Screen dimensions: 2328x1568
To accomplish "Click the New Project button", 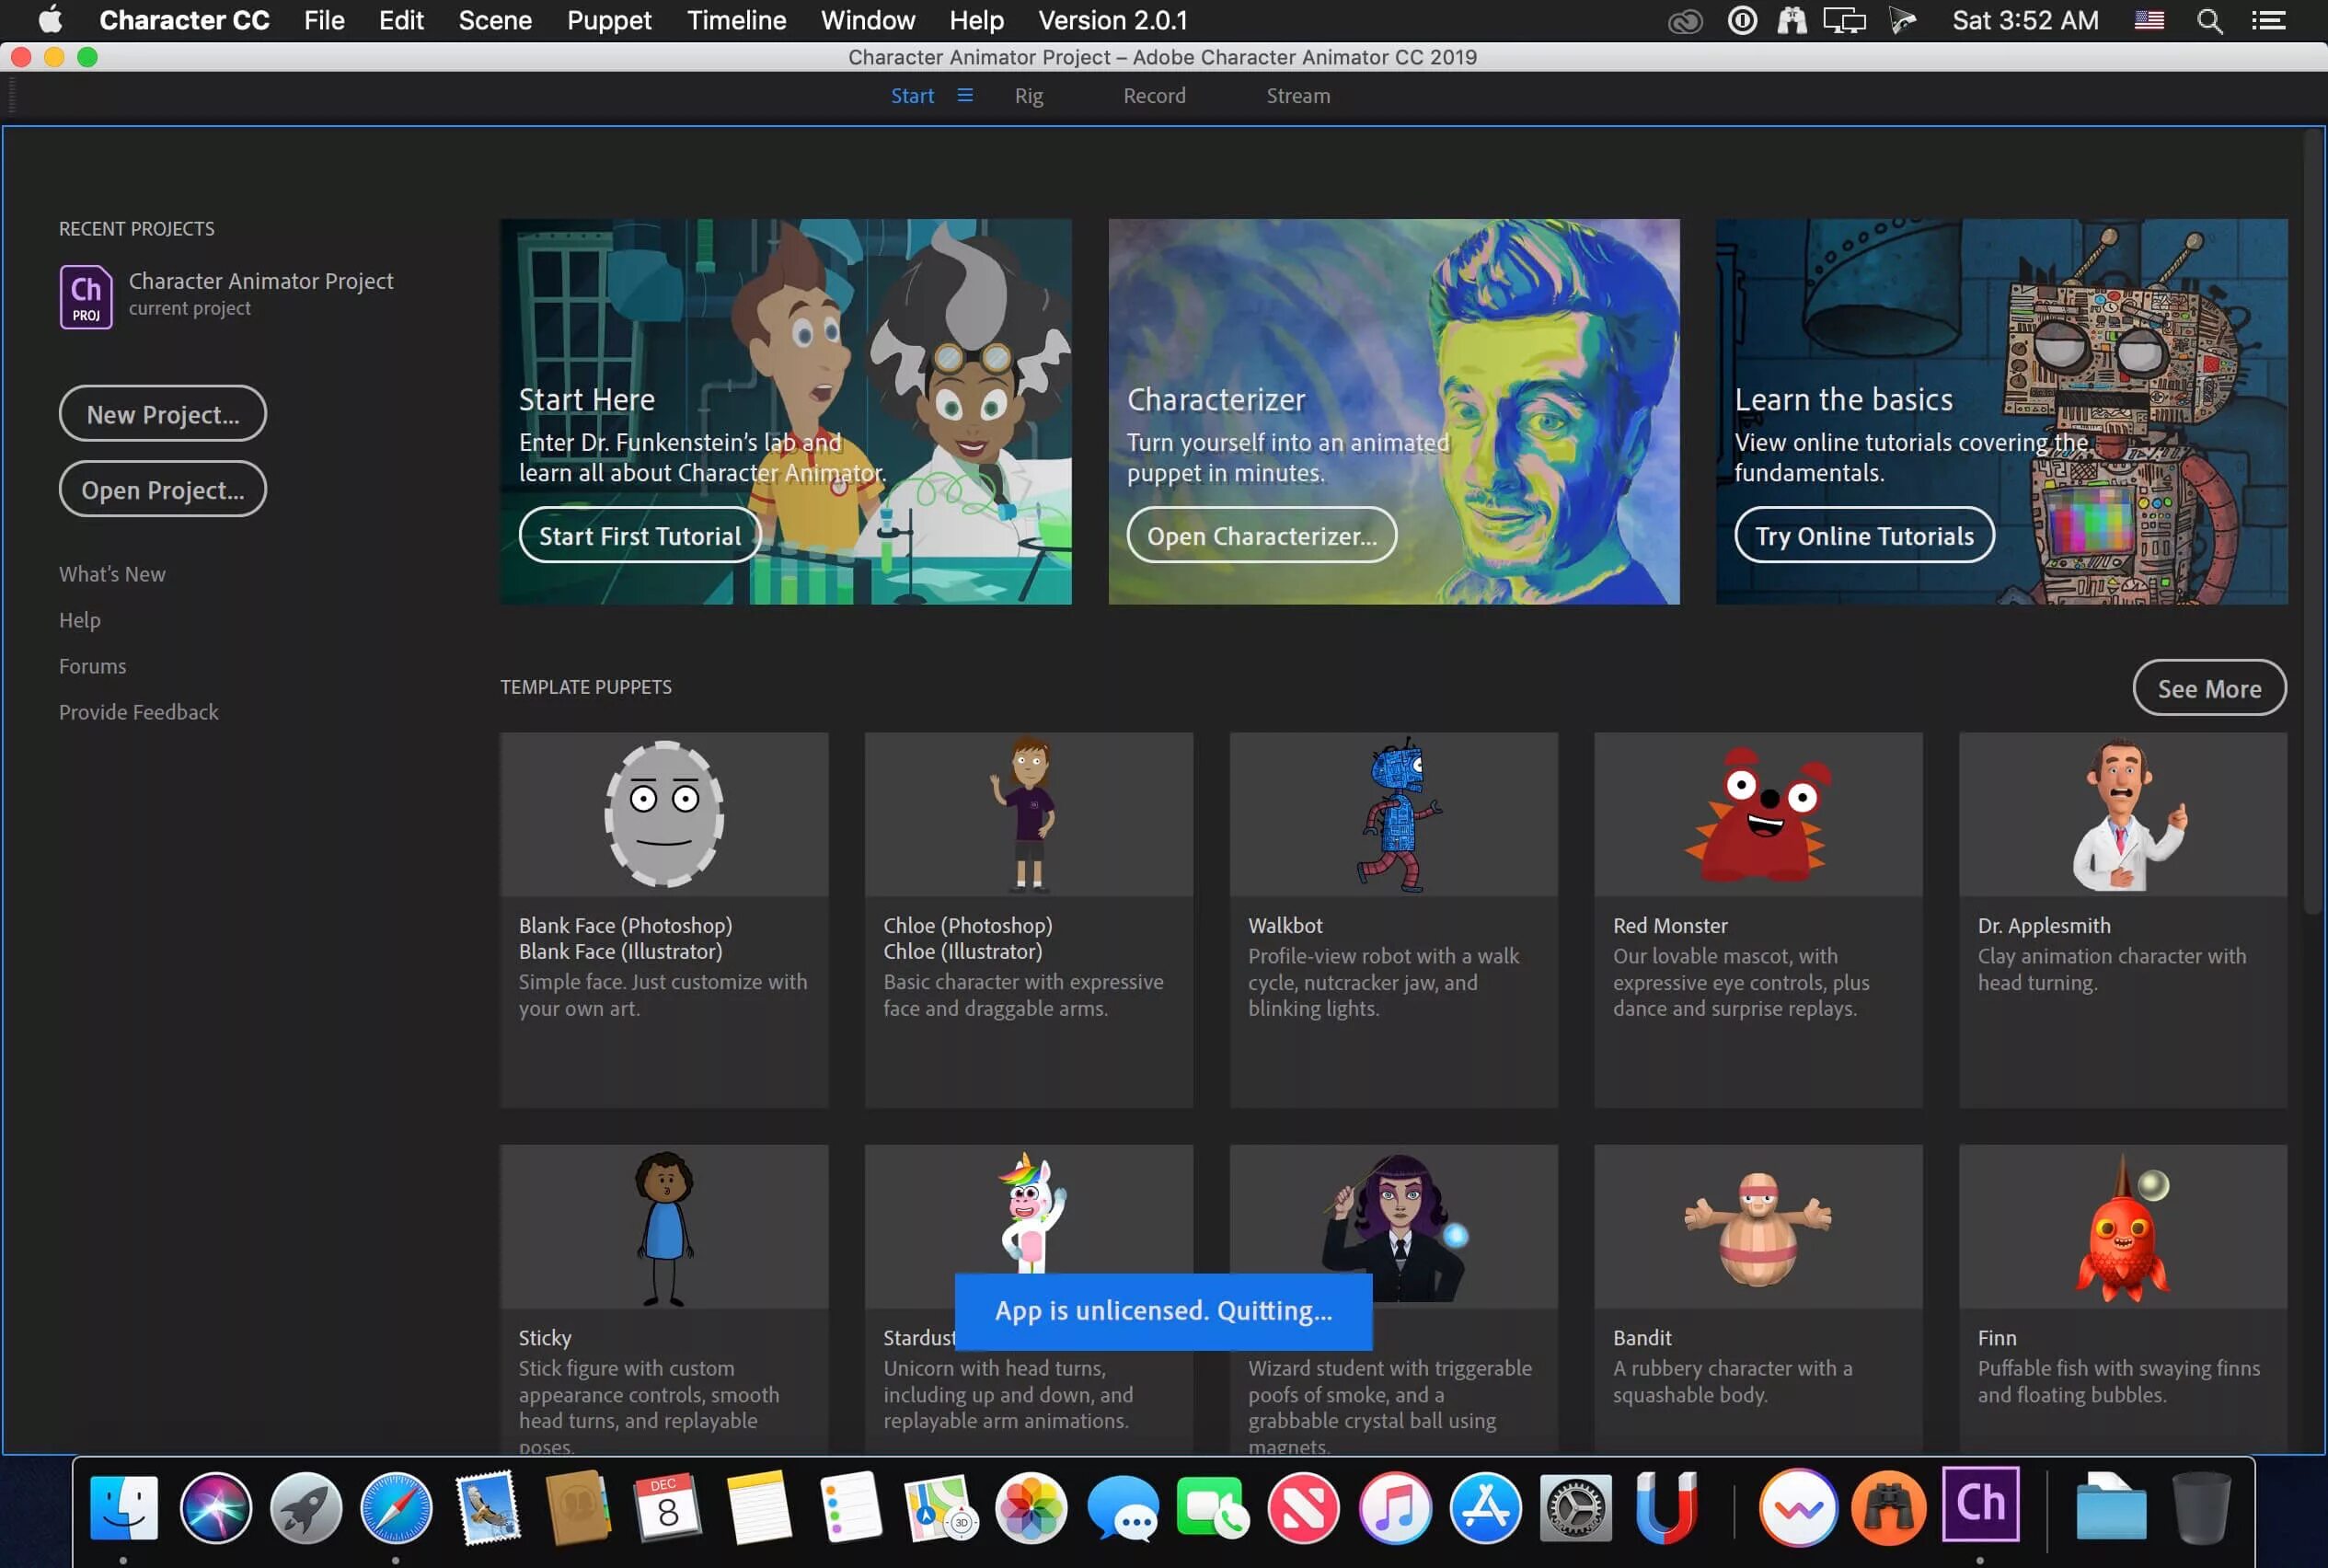I will click(x=162, y=414).
